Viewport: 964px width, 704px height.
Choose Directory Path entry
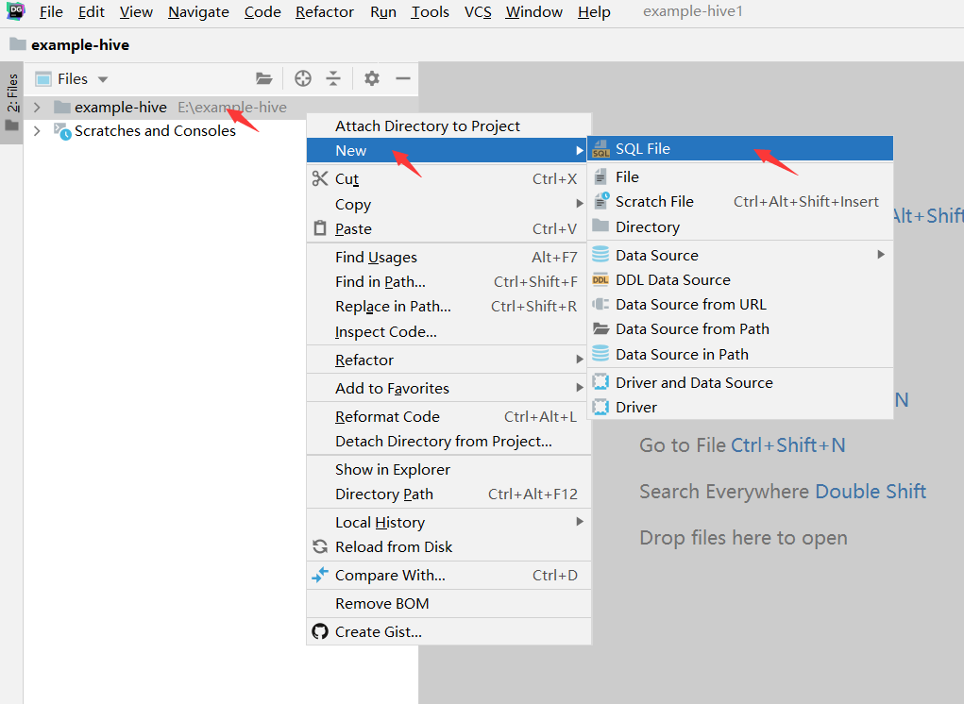[x=448, y=494]
